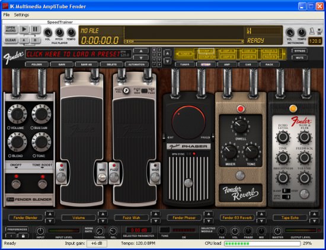Click the Tape Echo Echo Level knob

pyautogui.click(x=283, y=137)
